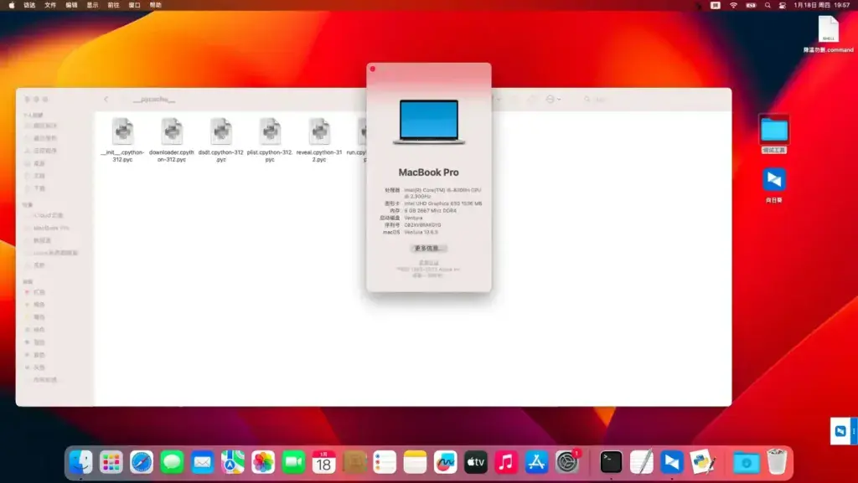Open the Apple menu
Screen dimensions: 858x483
pyautogui.click(x=12, y=5)
